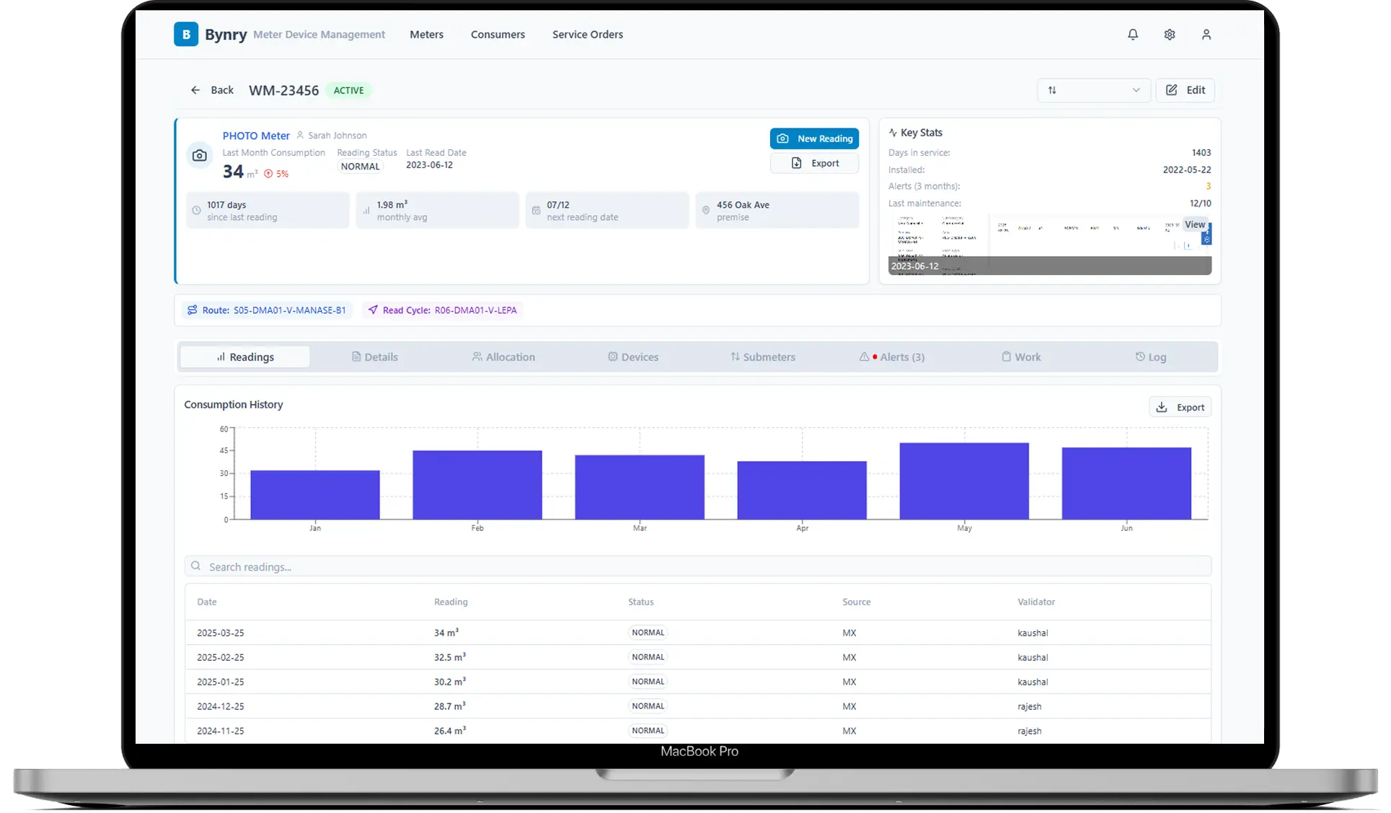Click the New Reading button
Screen dimensions: 1391x813
pyautogui.click(x=814, y=139)
